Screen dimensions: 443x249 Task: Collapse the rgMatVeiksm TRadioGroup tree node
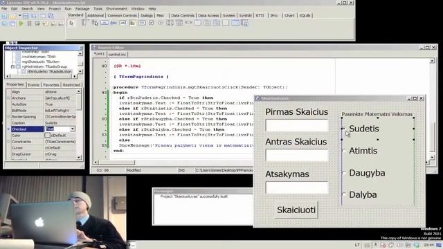[12, 66]
